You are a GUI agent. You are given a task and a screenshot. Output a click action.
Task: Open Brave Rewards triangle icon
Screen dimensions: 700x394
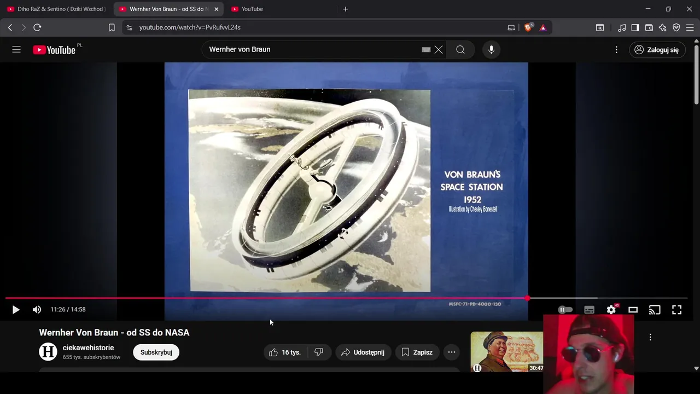[x=543, y=27]
